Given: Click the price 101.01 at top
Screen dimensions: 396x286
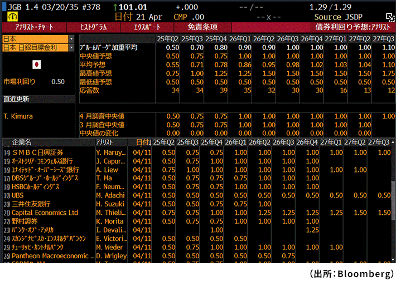Looking at the screenshot, I should click(133, 7).
